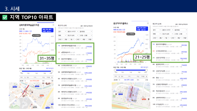The image size is (197, 111).
Task: Click left handle of 광교자이더클래스 period slider
Action: click(115, 70)
